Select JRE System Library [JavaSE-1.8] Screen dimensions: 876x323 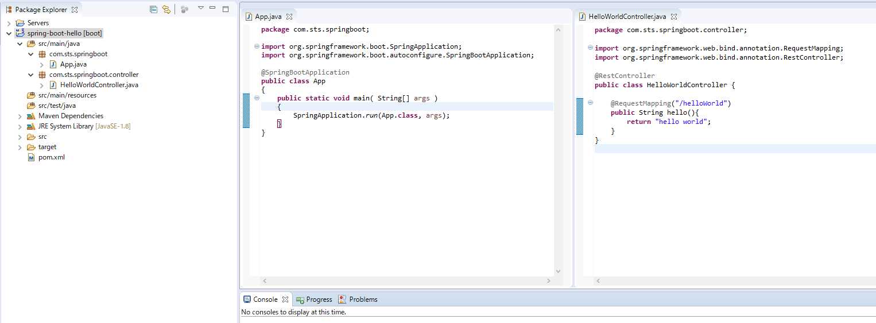(x=84, y=126)
